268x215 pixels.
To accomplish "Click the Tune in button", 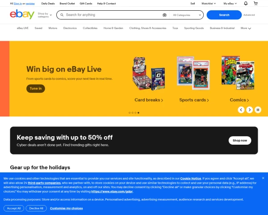I will tap(36, 89).
